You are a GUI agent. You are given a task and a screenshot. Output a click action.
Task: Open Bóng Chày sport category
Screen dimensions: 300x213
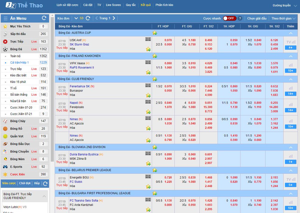25,121
